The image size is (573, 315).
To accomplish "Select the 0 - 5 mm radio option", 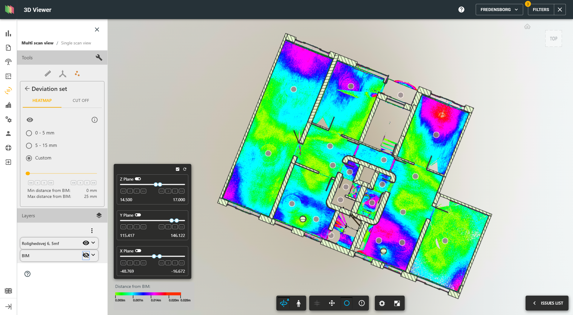I will tap(29, 133).
